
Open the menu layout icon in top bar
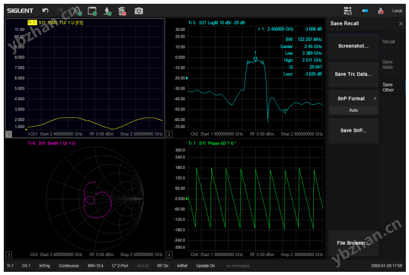(x=347, y=11)
